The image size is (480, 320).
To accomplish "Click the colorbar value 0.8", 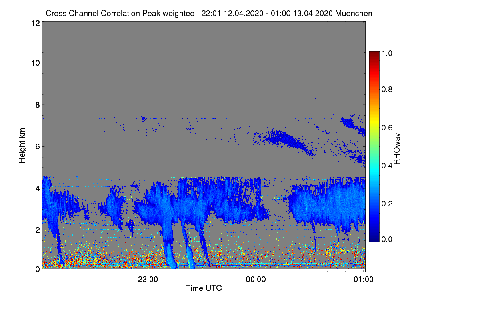I will tap(387, 89).
